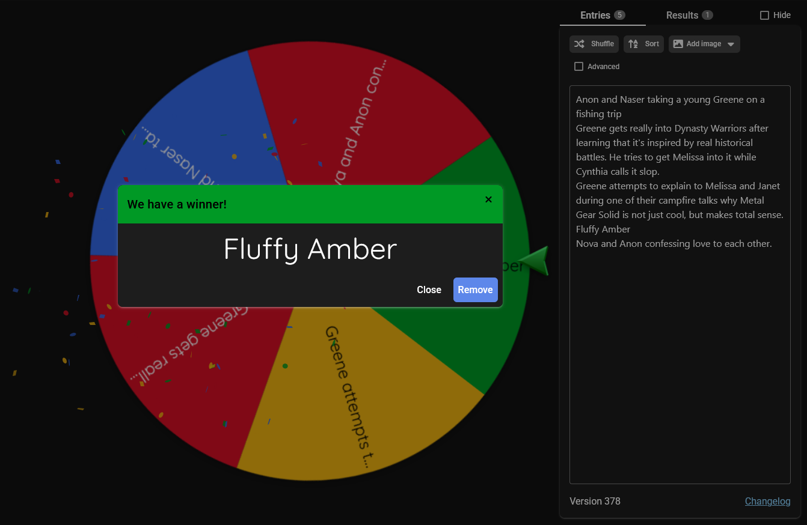
Task: Shuffle the wheel entries
Action: click(x=594, y=44)
